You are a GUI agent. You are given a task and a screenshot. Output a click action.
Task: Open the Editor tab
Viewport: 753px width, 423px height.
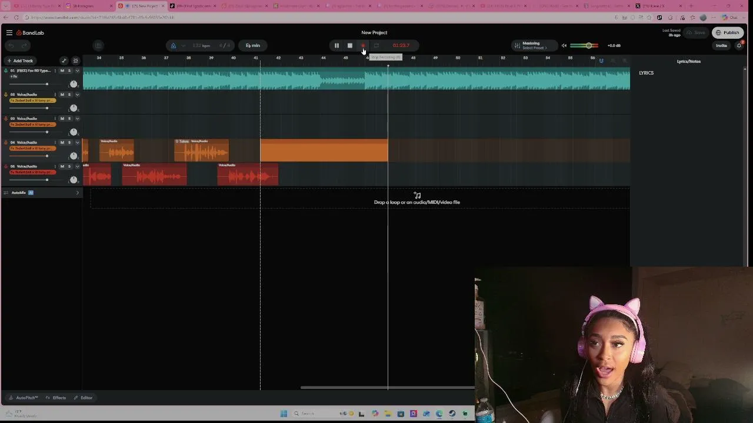click(83, 398)
